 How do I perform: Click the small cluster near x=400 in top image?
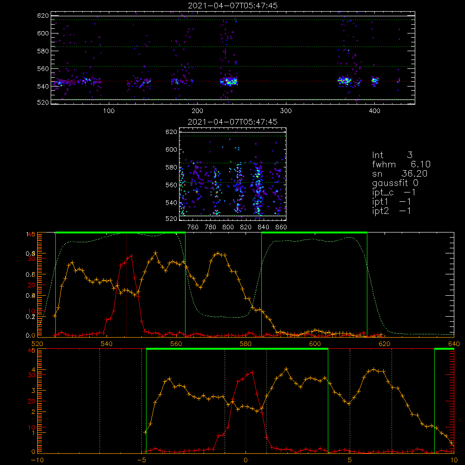click(375, 80)
